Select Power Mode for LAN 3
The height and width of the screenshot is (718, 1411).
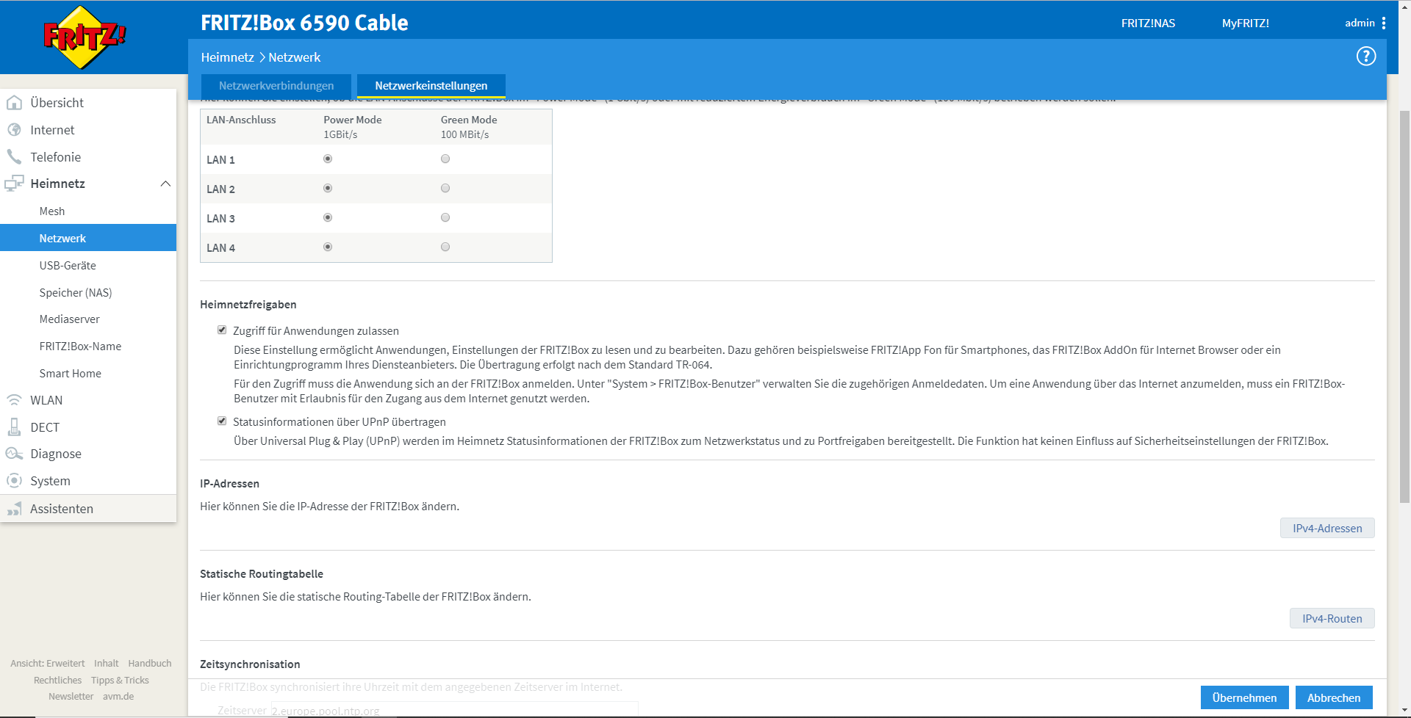[x=328, y=217]
